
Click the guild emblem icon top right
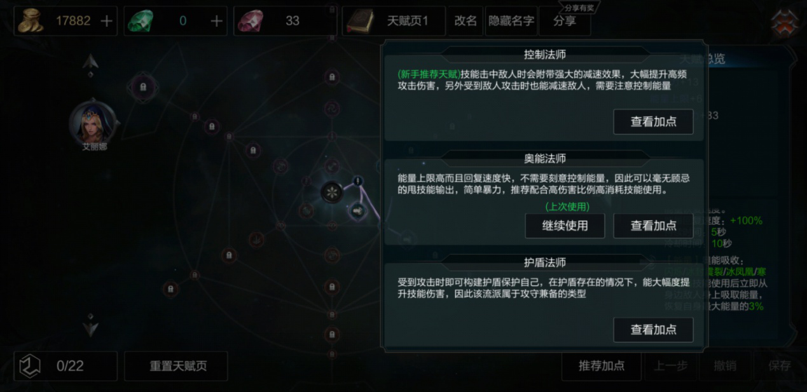pyautogui.click(x=785, y=24)
